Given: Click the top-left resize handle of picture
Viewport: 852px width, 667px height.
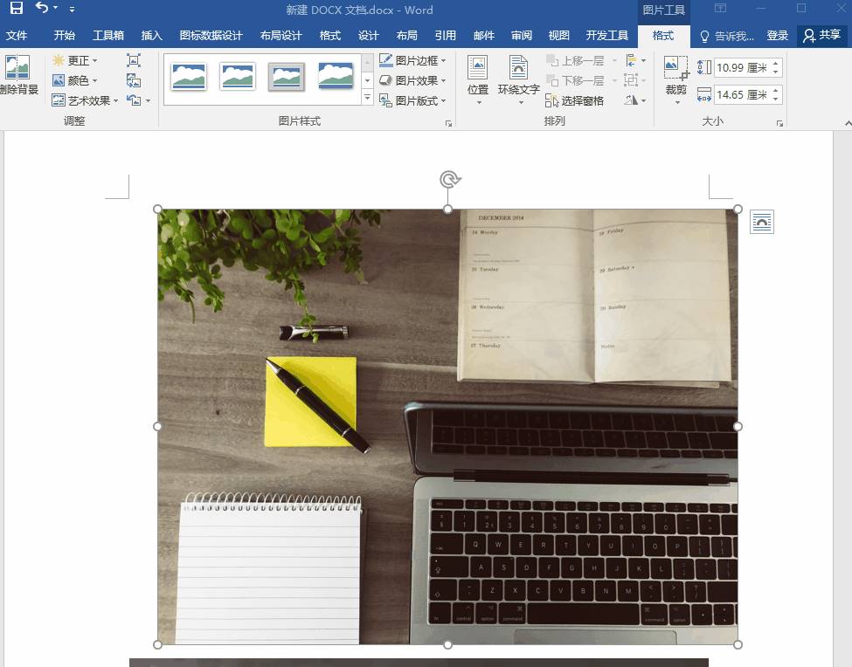Looking at the screenshot, I should [157, 209].
